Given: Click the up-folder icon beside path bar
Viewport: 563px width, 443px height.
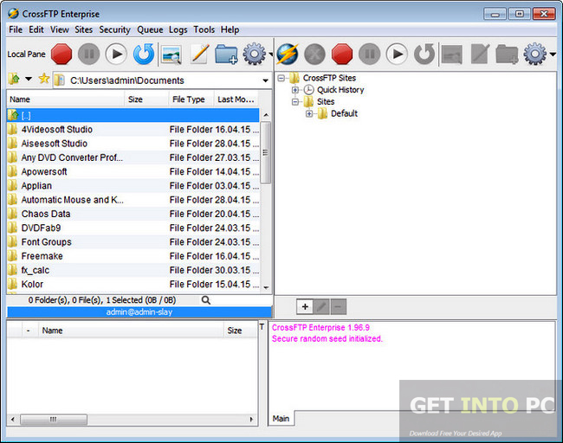Looking at the screenshot, I should 15,79.
